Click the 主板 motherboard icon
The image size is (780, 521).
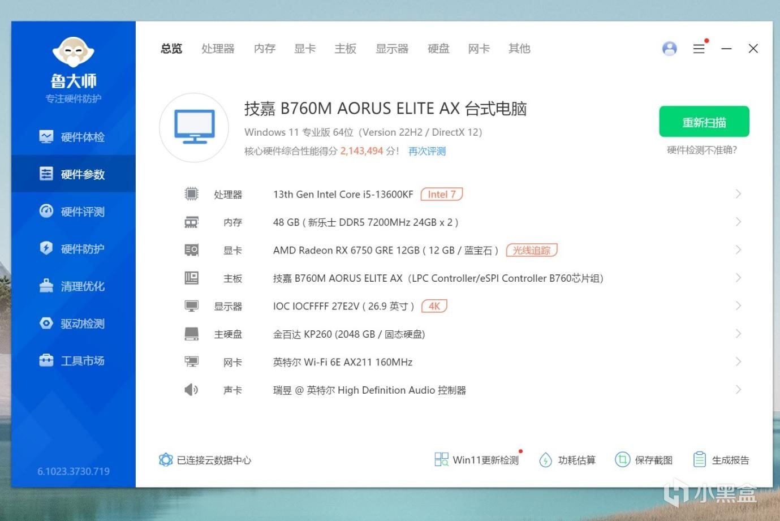[192, 278]
